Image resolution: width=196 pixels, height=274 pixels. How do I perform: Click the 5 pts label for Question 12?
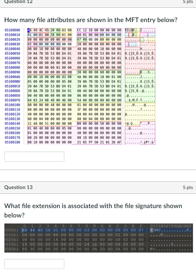[x=188, y=2]
